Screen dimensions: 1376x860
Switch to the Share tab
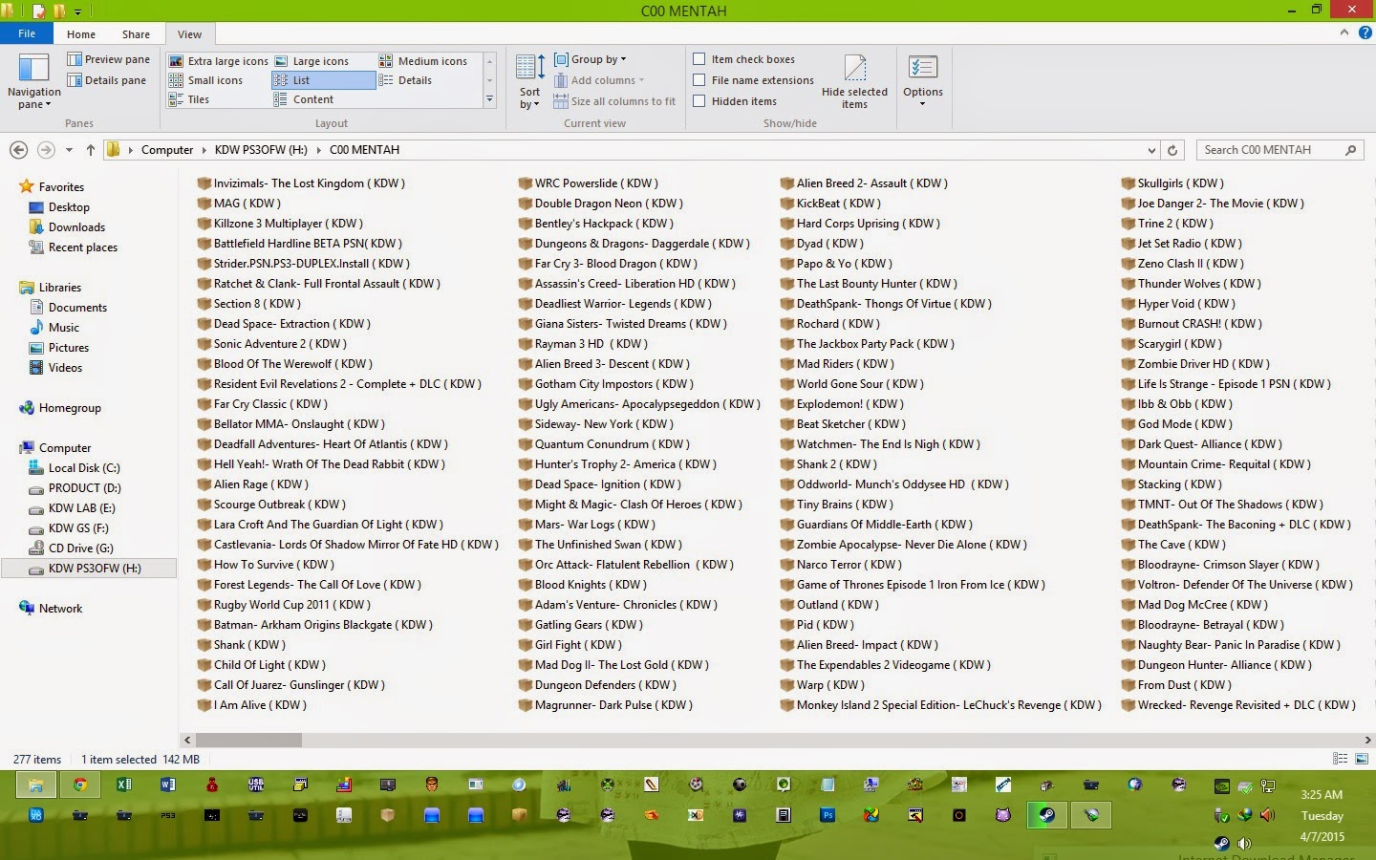pyautogui.click(x=136, y=34)
